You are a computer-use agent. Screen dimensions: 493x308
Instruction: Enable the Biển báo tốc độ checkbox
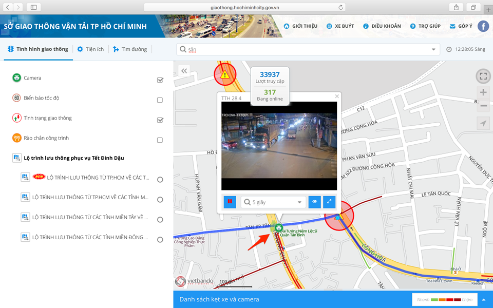coord(160,100)
